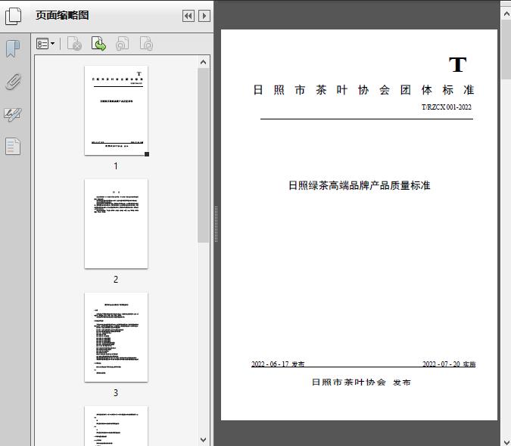Viewport: 511px width, 446px height.
Task: Click the thumbnail resize handle on page 1
Action: point(147,154)
